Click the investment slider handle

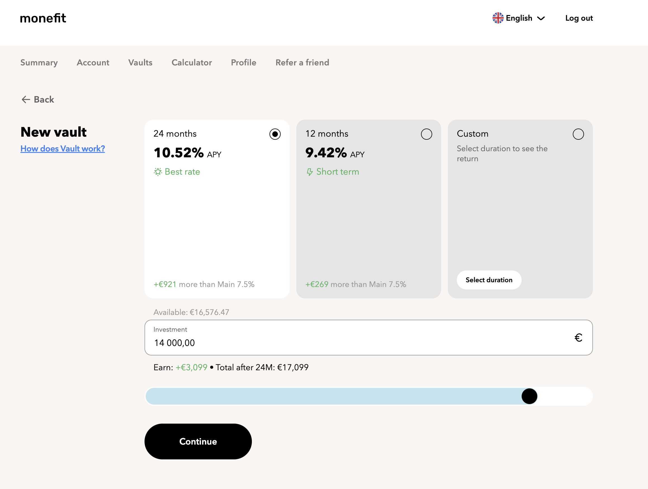point(529,396)
